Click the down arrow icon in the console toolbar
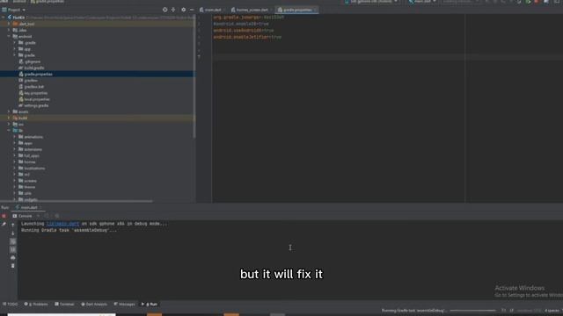 click(13, 233)
